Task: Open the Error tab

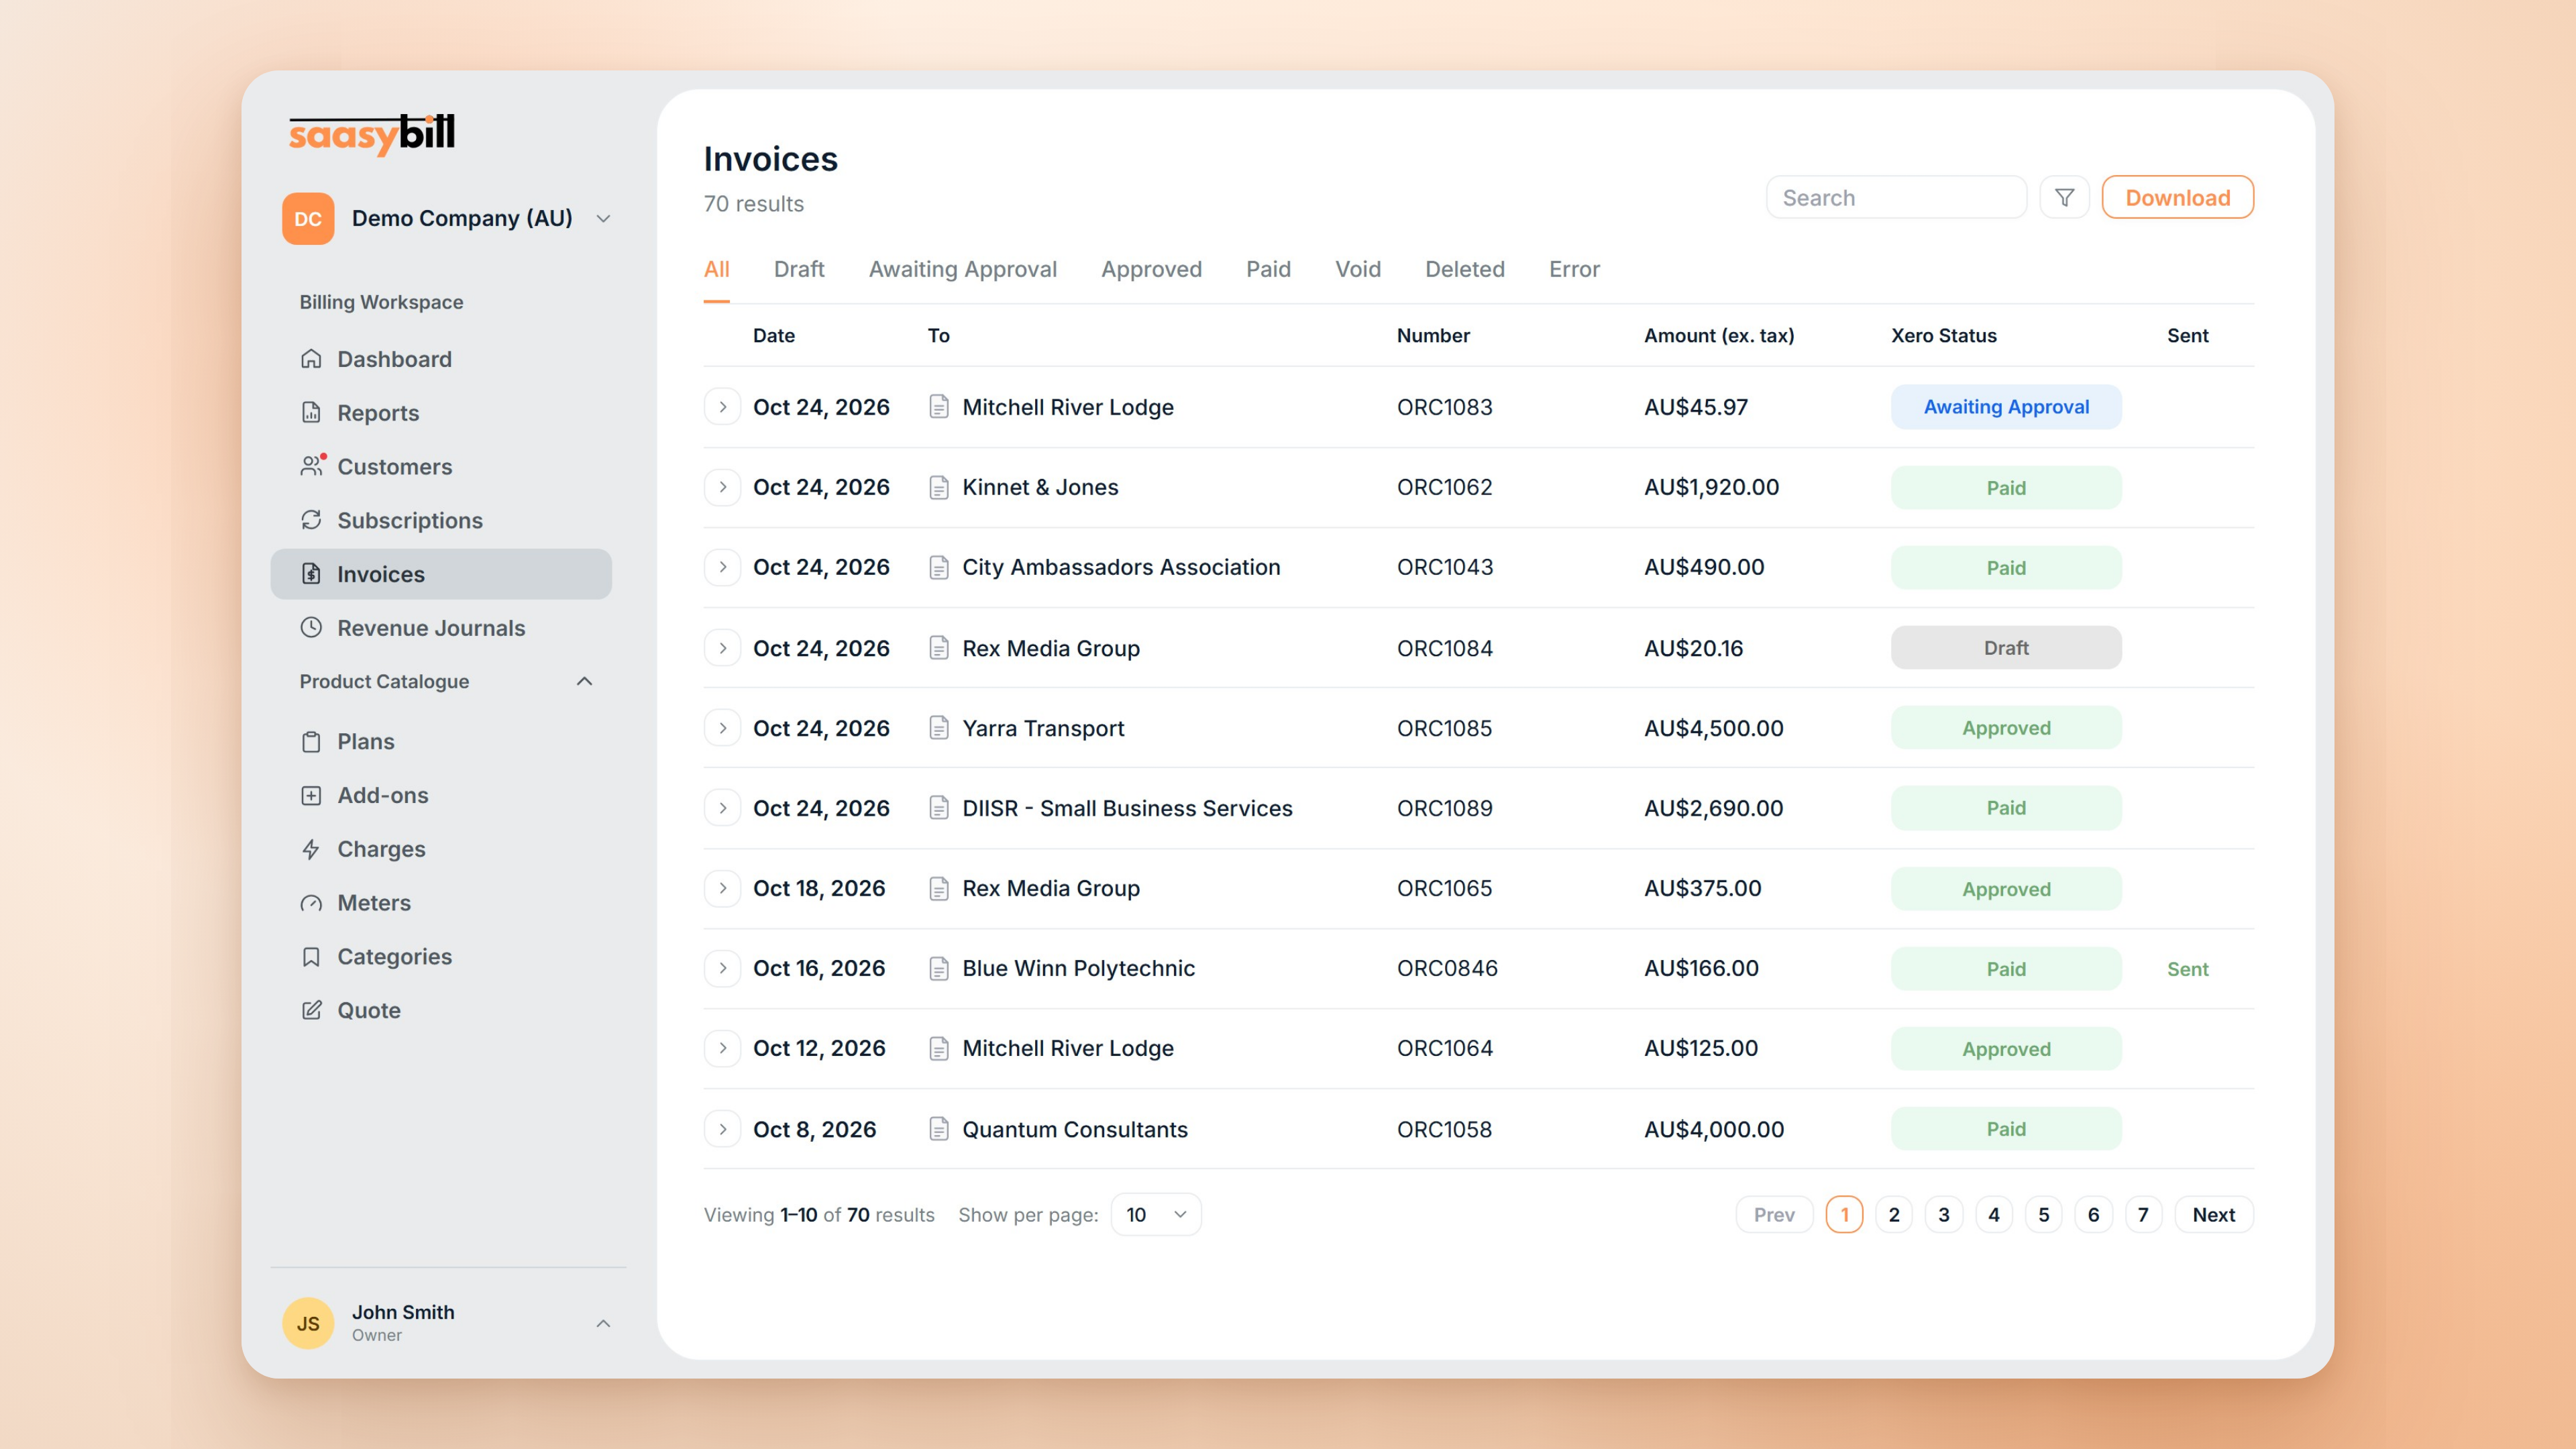Action: (x=1574, y=269)
